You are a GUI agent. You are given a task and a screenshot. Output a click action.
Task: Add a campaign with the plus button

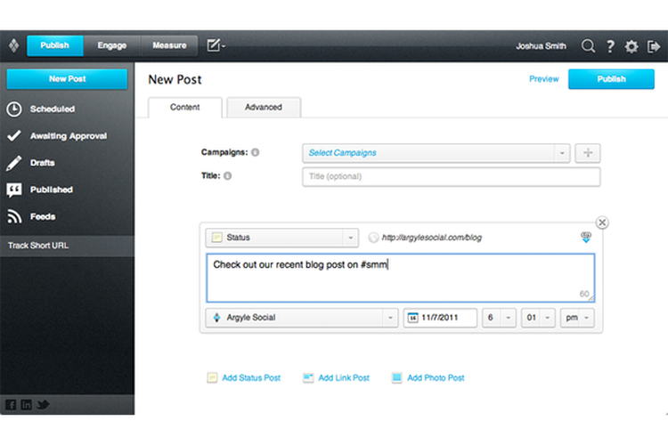(588, 153)
